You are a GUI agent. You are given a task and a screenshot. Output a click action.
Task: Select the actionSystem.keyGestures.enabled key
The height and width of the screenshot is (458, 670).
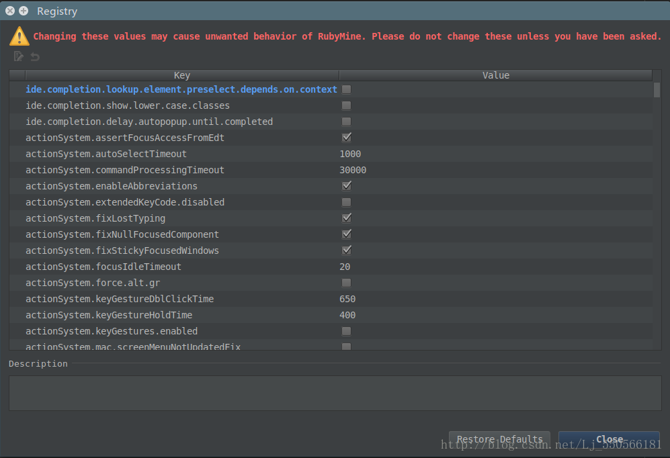pyautogui.click(x=112, y=331)
